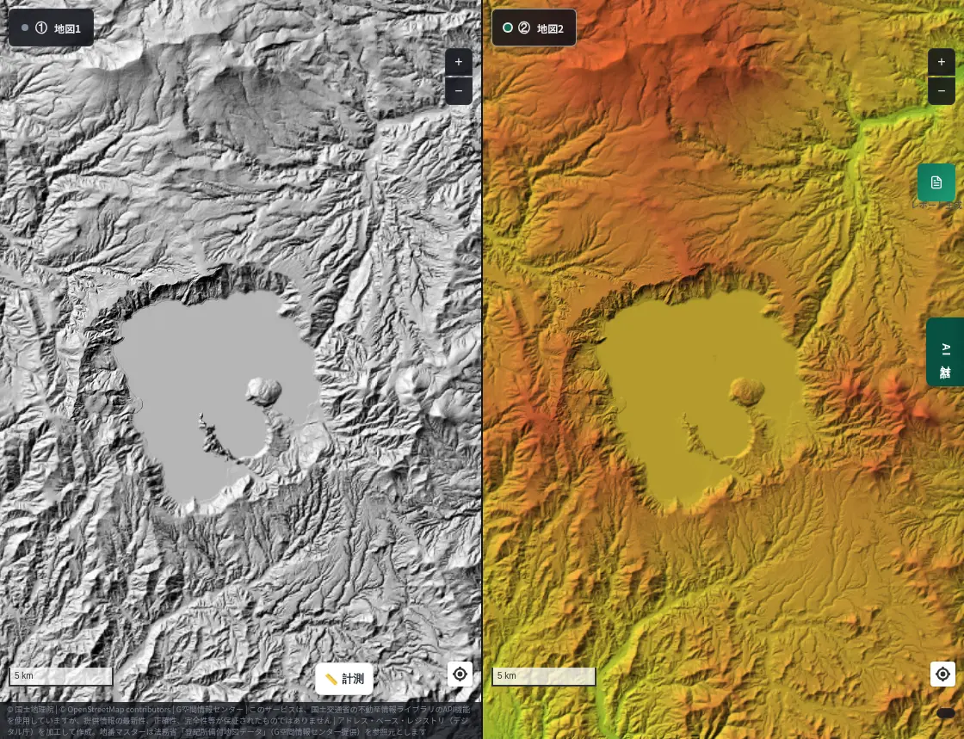964x739 pixels.
Task: Open the green report document button
Action: (936, 182)
